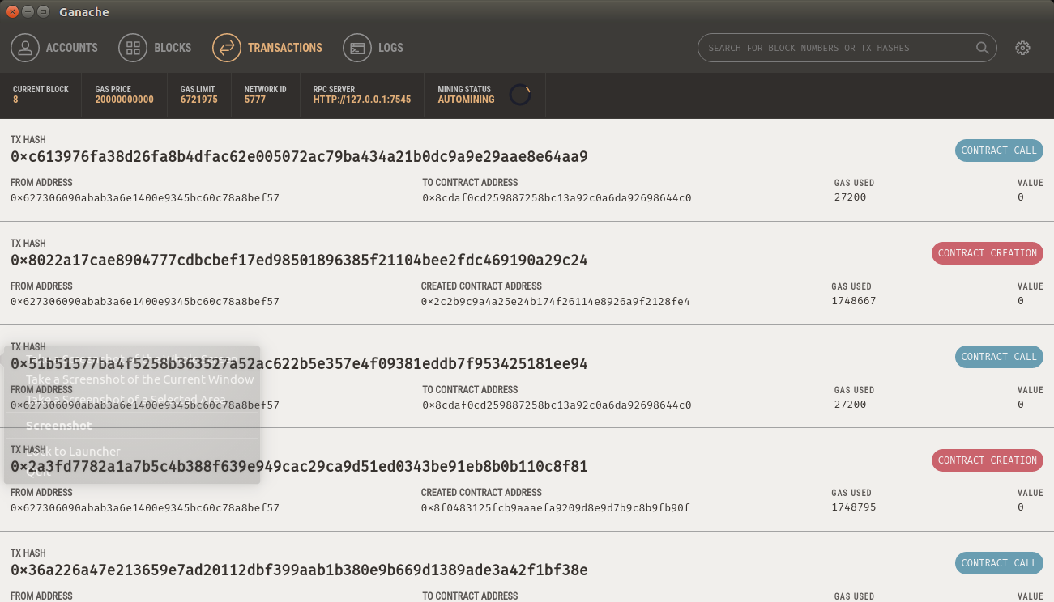Click the Blocks grid icon
The height and width of the screenshot is (602, 1054).
coord(133,48)
